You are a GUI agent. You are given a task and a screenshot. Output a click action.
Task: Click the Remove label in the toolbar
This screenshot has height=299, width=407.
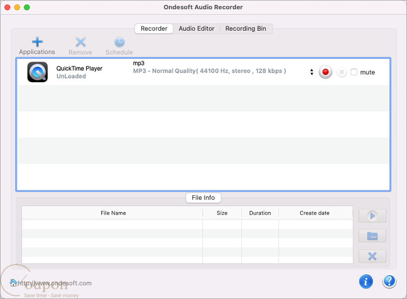pos(80,52)
